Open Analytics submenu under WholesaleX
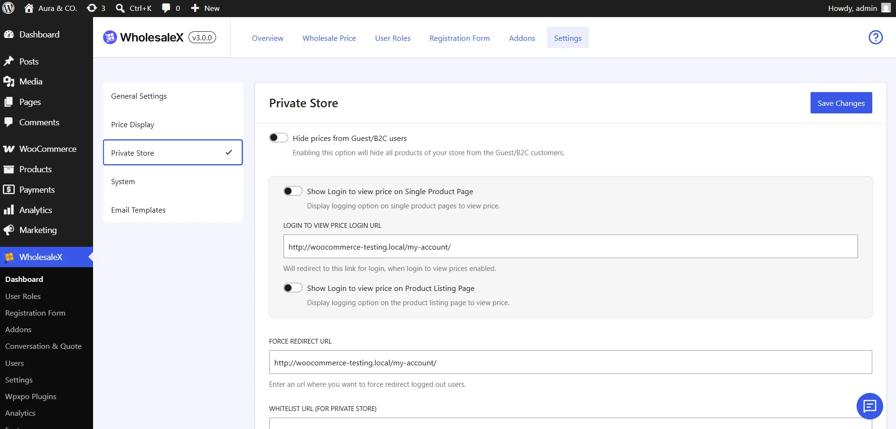This screenshot has width=896, height=429. 20,413
